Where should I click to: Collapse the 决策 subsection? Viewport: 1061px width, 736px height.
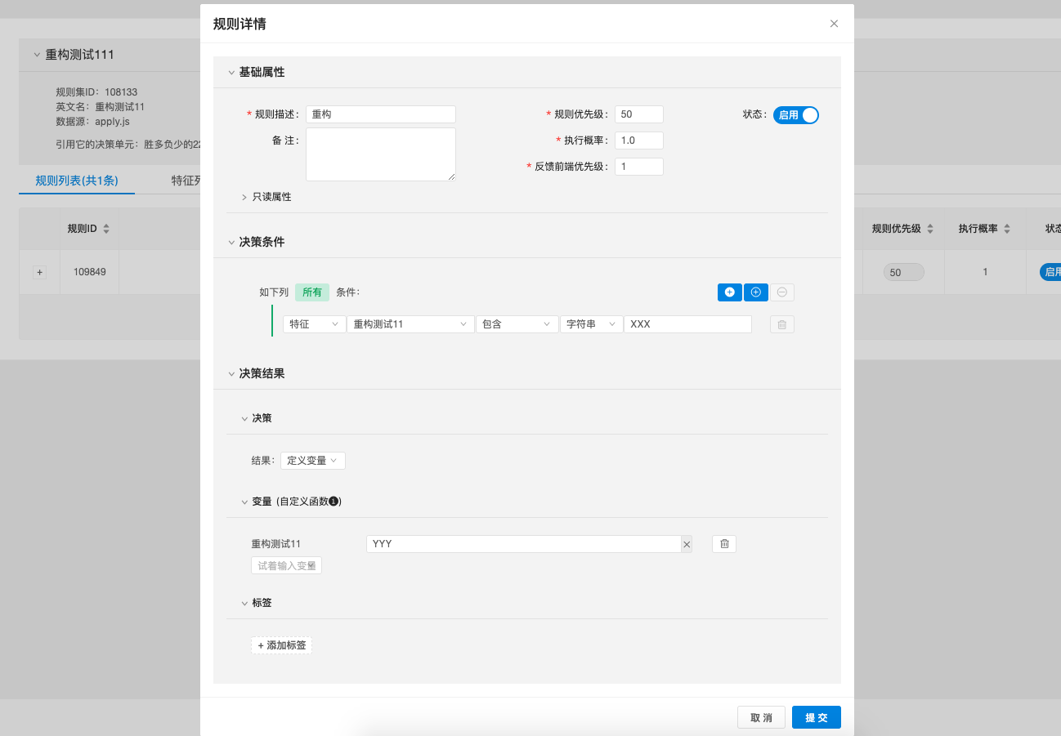(x=245, y=418)
